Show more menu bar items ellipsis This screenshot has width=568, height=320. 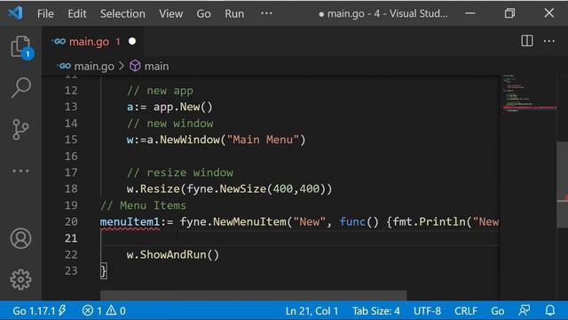pos(266,13)
